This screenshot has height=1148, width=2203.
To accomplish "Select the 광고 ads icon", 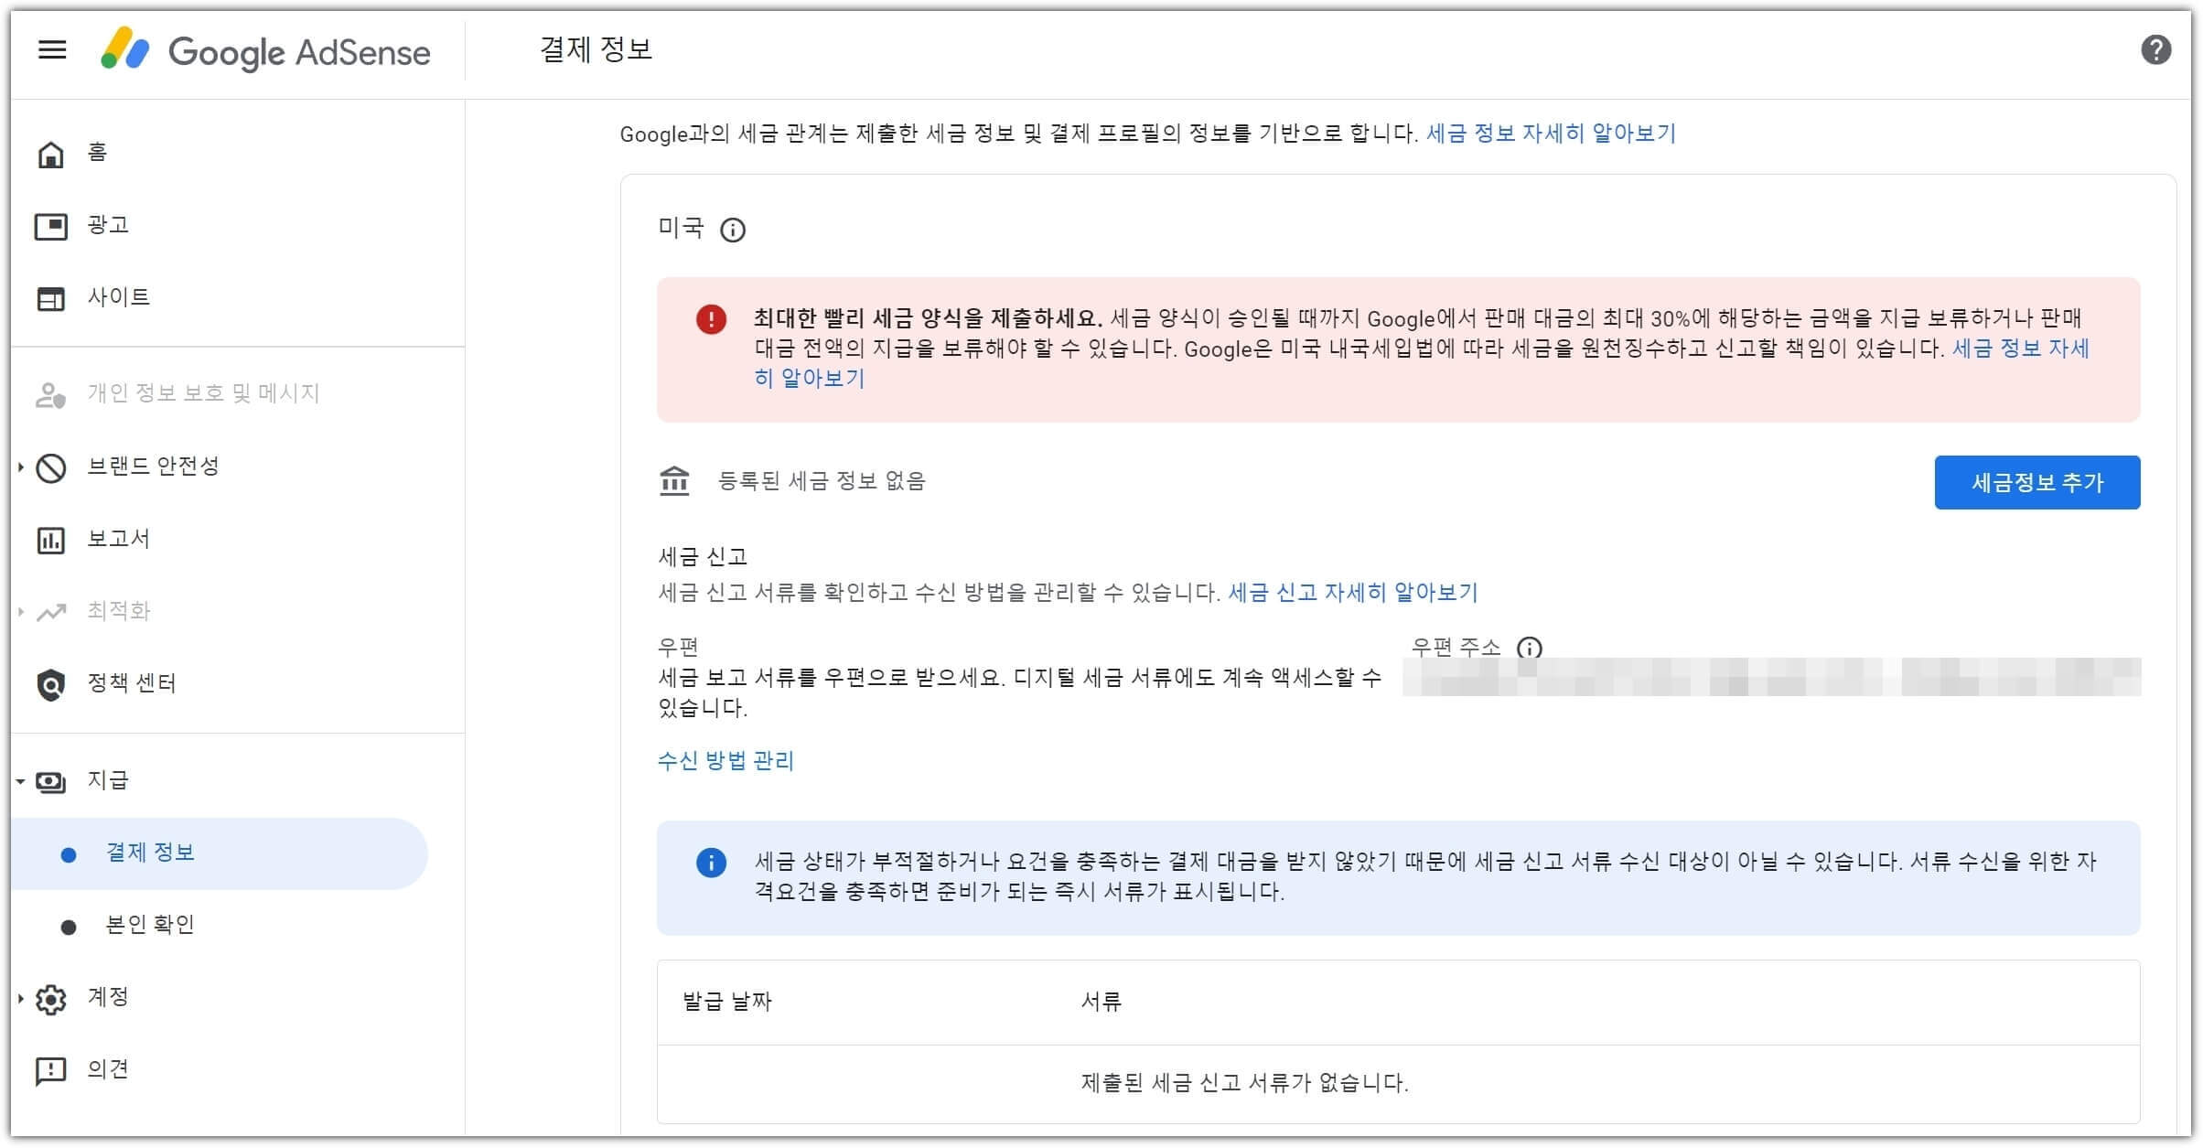I will 50,225.
